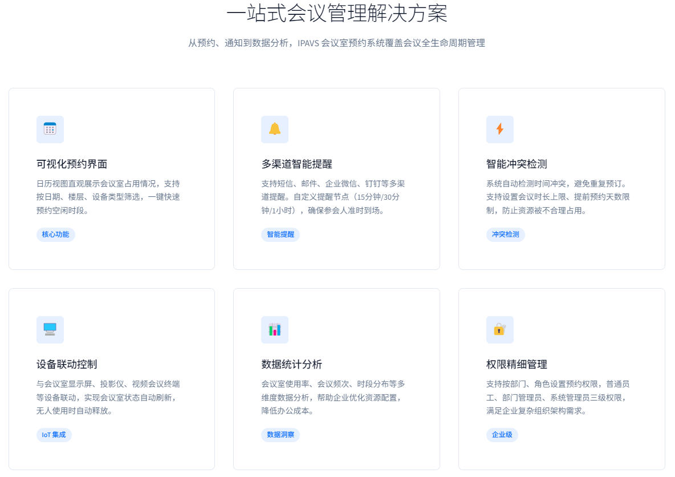The height and width of the screenshot is (477, 675).
Task: Select the 企业级 tag
Action: pos(502,435)
